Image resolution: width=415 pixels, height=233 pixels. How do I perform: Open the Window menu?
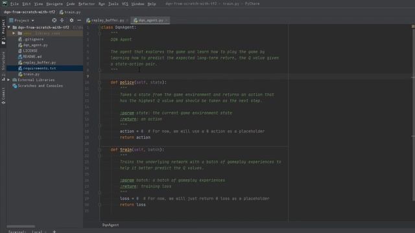pos(137,4)
